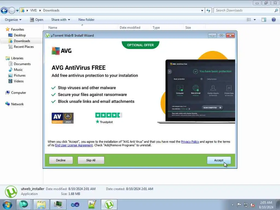Click the Trustpilot logo
Viewport: 280px width, 210px height.
pos(104,122)
